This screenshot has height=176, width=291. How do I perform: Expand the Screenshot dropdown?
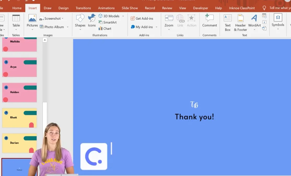(x=63, y=19)
